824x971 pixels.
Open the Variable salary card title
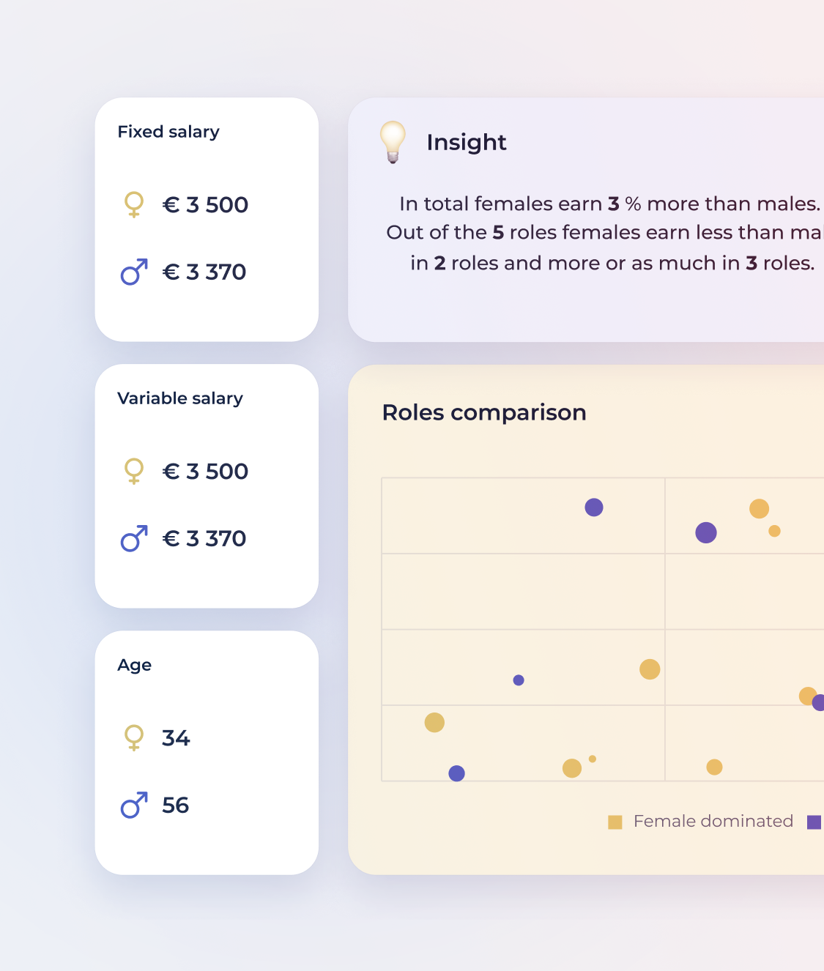[180, 398]
